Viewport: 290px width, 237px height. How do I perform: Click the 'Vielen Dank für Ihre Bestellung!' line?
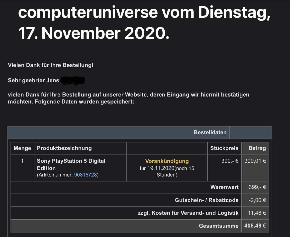pyautogui.click(x=51, y=65)
